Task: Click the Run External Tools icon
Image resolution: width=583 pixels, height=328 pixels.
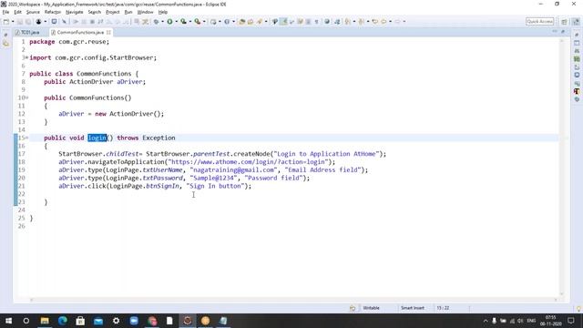Action: (x=198, y=22)
